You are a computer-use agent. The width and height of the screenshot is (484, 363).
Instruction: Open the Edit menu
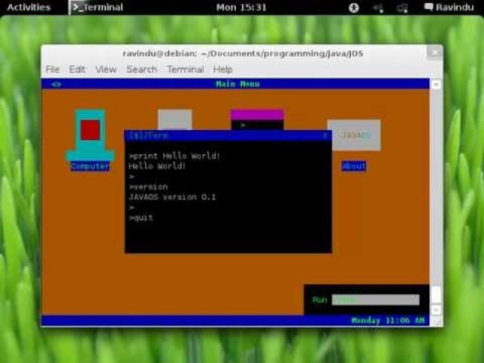77,69
